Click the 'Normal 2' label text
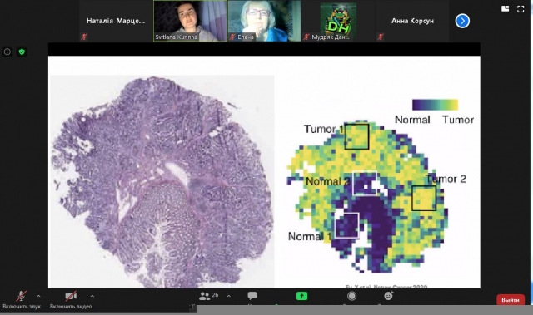Screen dimensions: 533x315 point(327,181)
